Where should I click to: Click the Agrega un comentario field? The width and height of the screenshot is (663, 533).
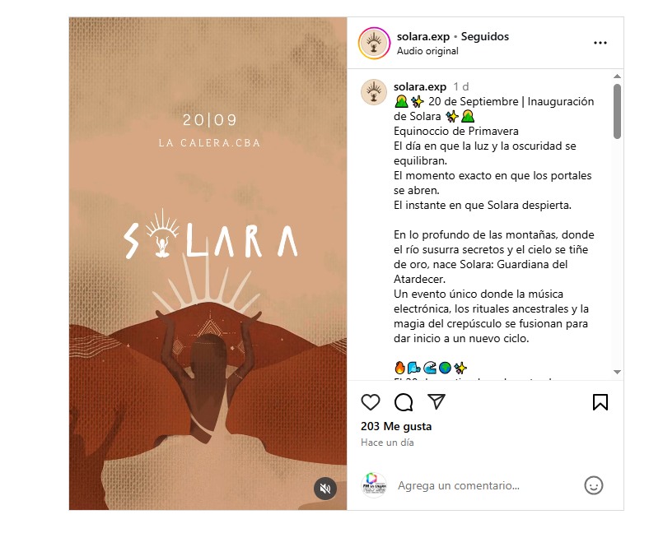click(x=485, y=485)
